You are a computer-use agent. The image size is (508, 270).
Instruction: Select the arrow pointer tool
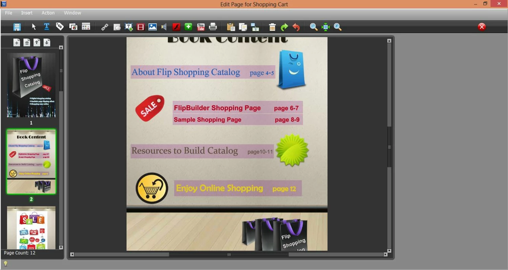click(34, 27)
